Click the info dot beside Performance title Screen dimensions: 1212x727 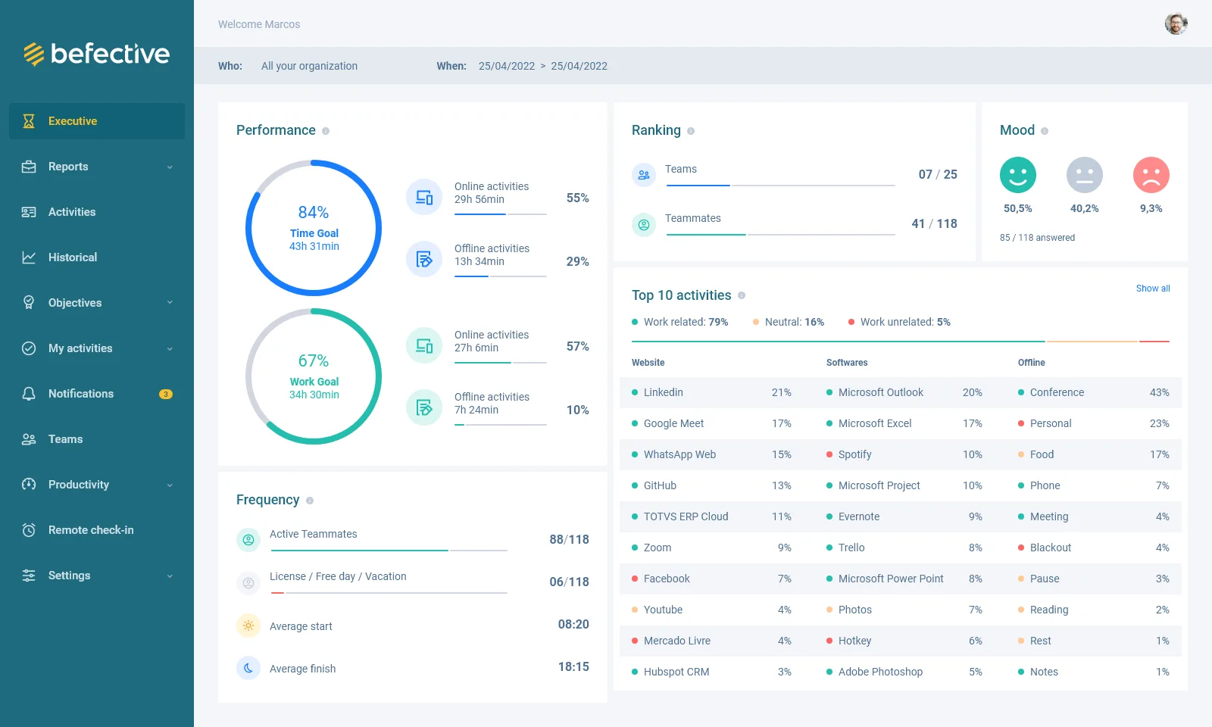326,131
